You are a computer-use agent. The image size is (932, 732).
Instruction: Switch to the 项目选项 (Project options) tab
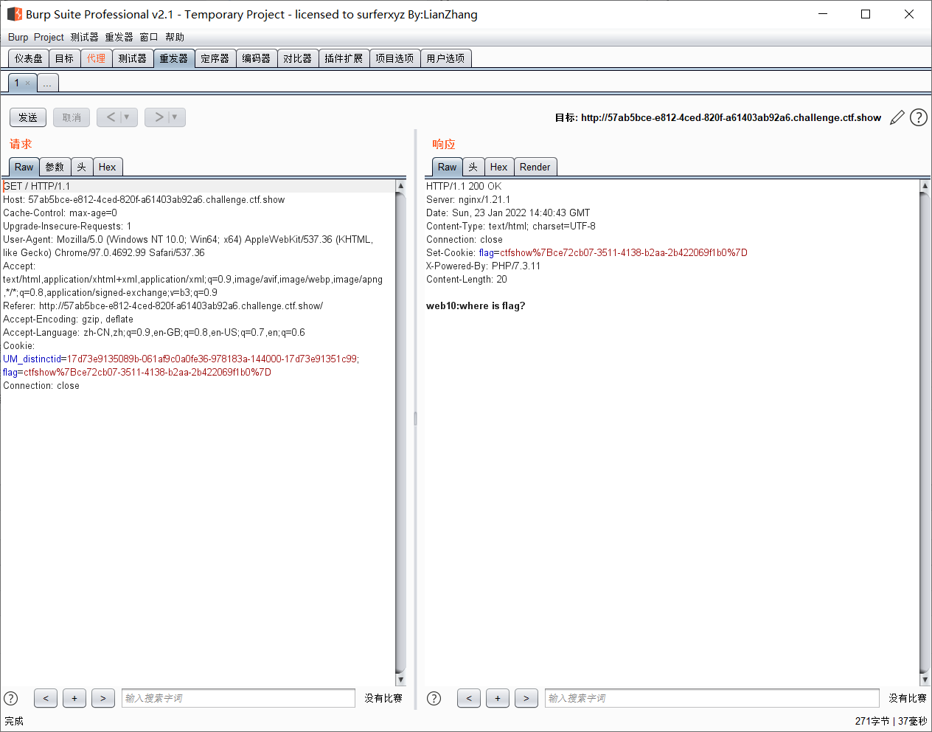tap(394, 58)
